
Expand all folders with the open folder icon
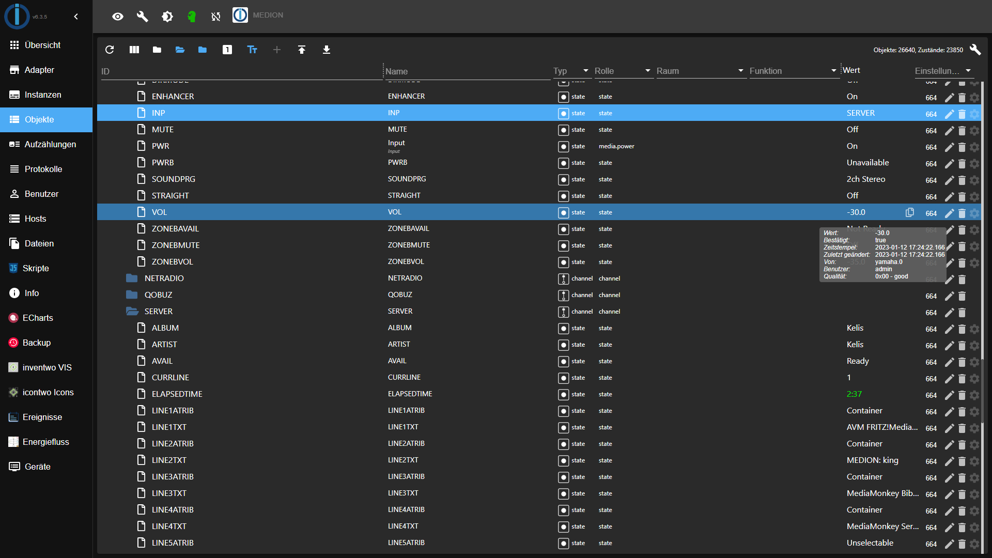(x=180, y=50)
